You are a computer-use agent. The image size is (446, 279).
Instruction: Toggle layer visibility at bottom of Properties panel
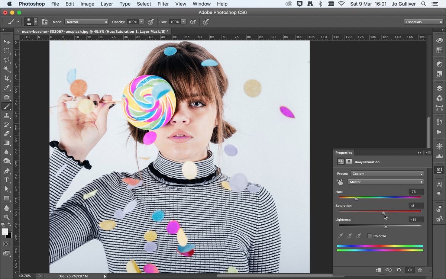pyautogui.click(x=409, y=270)
